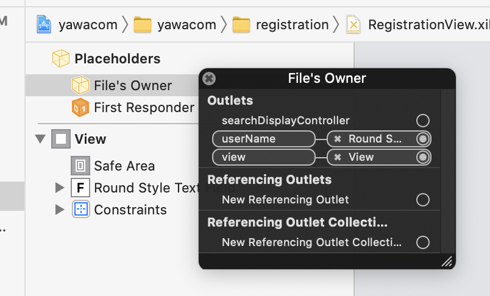This screenshot has width=490, height=296.
Task: Click the Constraints icon in outline
Action: (80, 210)
